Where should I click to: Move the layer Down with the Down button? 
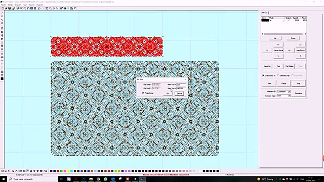[x=293, y=38]
